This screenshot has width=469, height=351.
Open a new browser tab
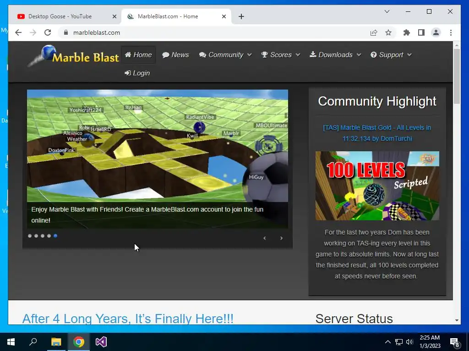(x=241, y=16)
